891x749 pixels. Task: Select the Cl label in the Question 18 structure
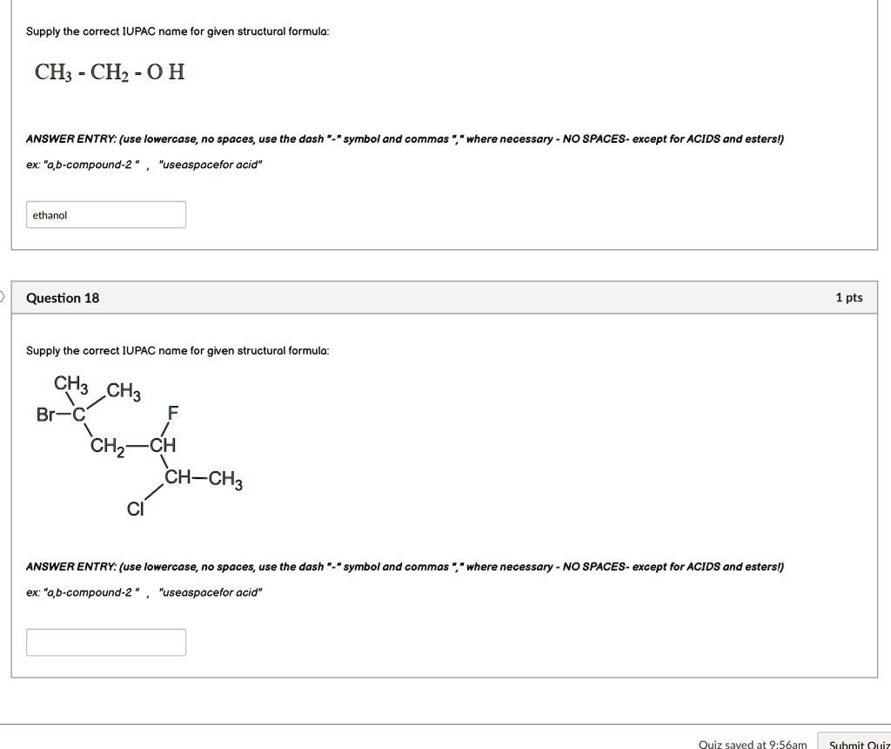135,509
